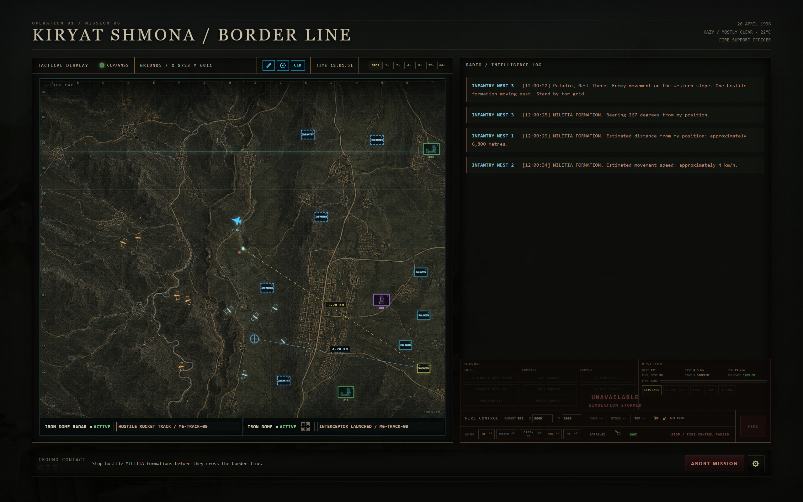Viewport: 803px width, 502px height.
Task: Click the fuel level progress bar
Action: point(713,381)
